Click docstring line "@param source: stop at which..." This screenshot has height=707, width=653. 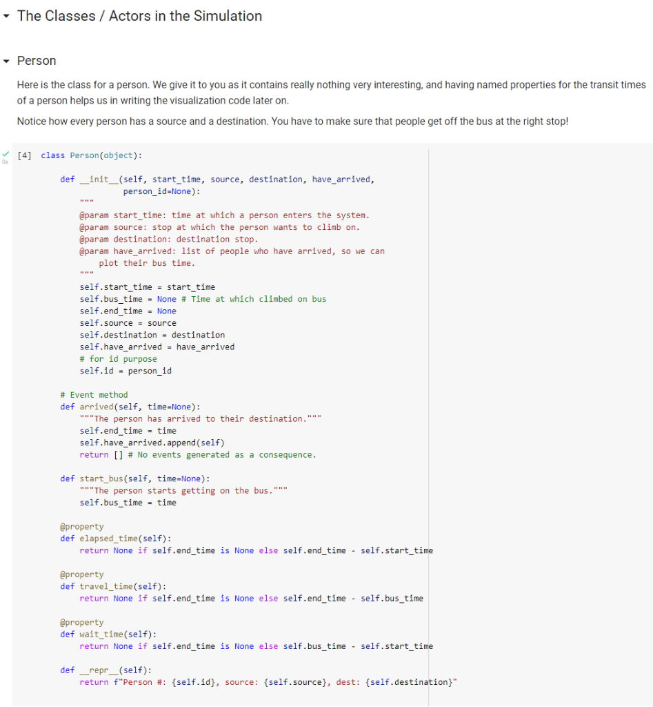[220, 227]
